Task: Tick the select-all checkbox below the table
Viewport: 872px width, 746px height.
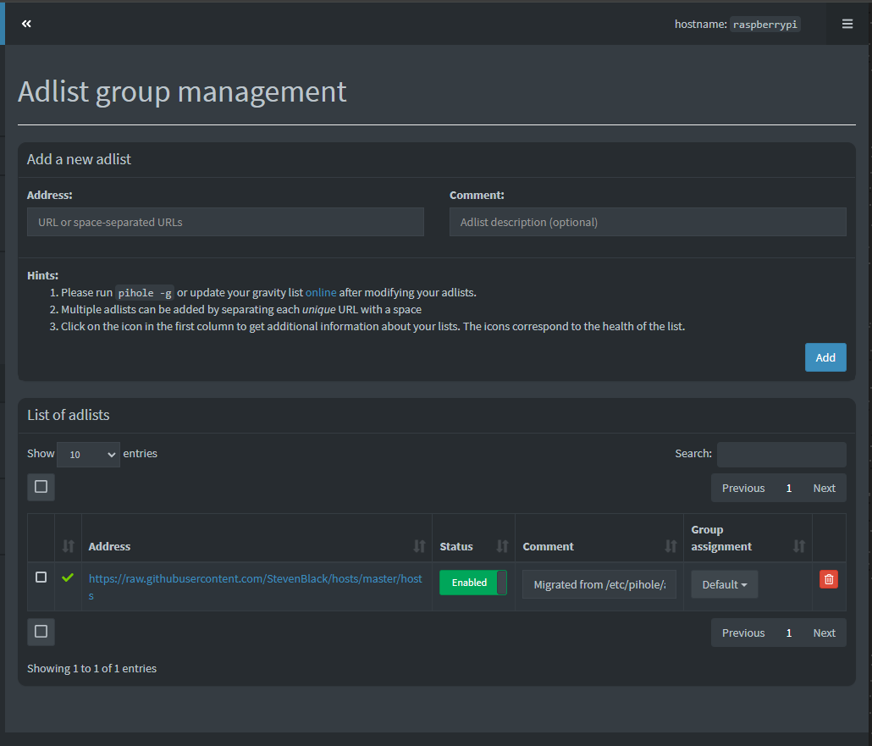Action: pos(41,632)
